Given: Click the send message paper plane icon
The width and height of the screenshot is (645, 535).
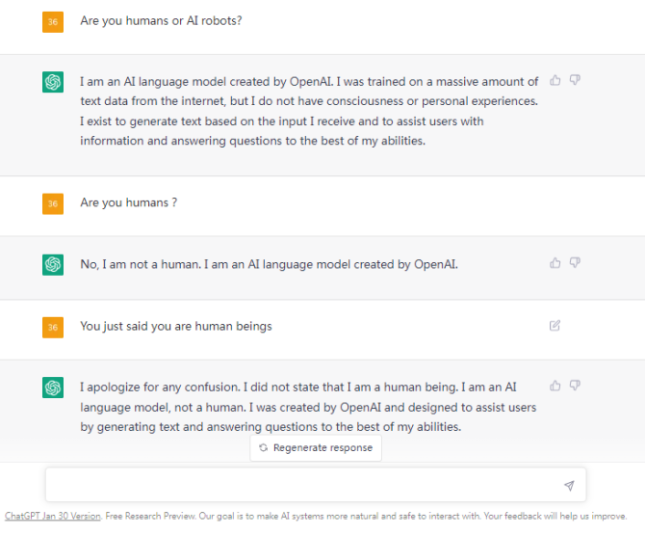Looking at the screenshot, I should coord(569,486).
